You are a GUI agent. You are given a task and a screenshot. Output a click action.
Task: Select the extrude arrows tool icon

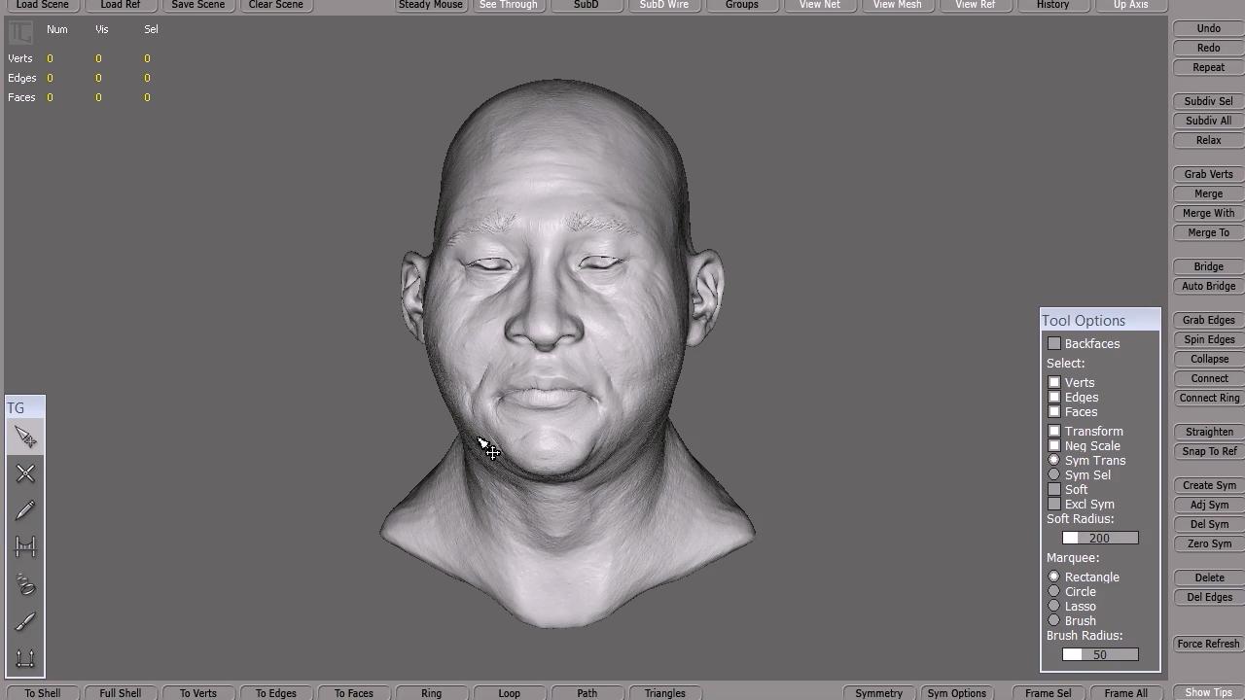pyautogui.click(x=25, y=659)
